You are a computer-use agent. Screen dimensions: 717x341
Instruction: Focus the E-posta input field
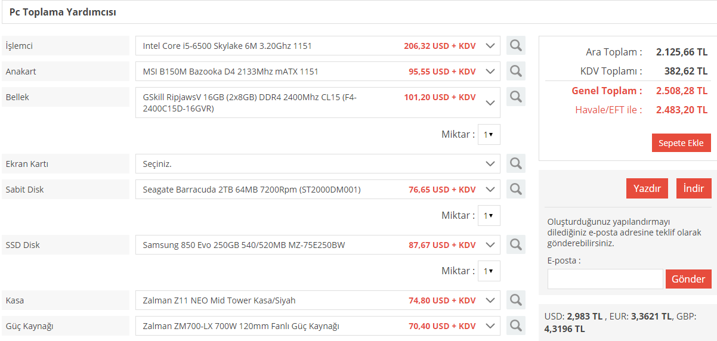[605, 279]
